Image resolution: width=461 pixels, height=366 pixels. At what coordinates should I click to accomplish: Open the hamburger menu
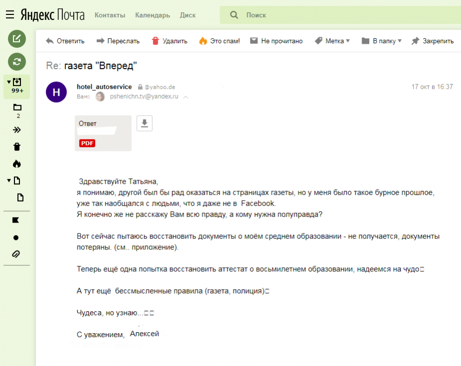(x=10, y=14)
